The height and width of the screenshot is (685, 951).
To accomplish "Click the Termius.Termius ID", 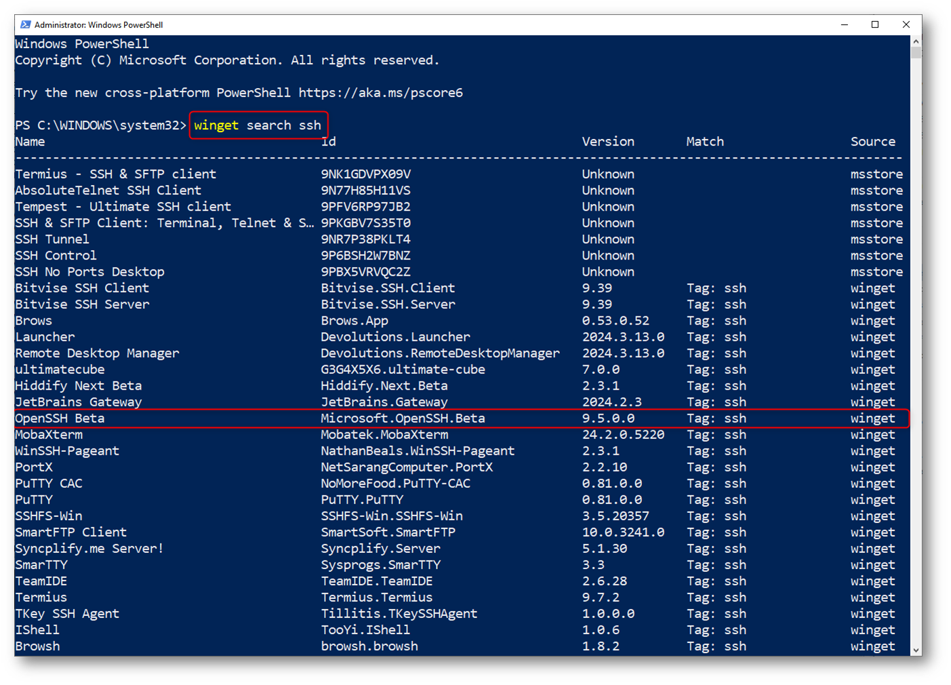I will click(x=377, y=597).
